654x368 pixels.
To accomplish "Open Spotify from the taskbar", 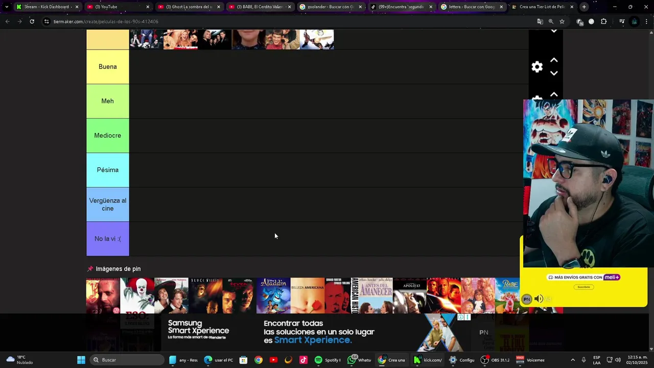I will [x=328, y=360].
